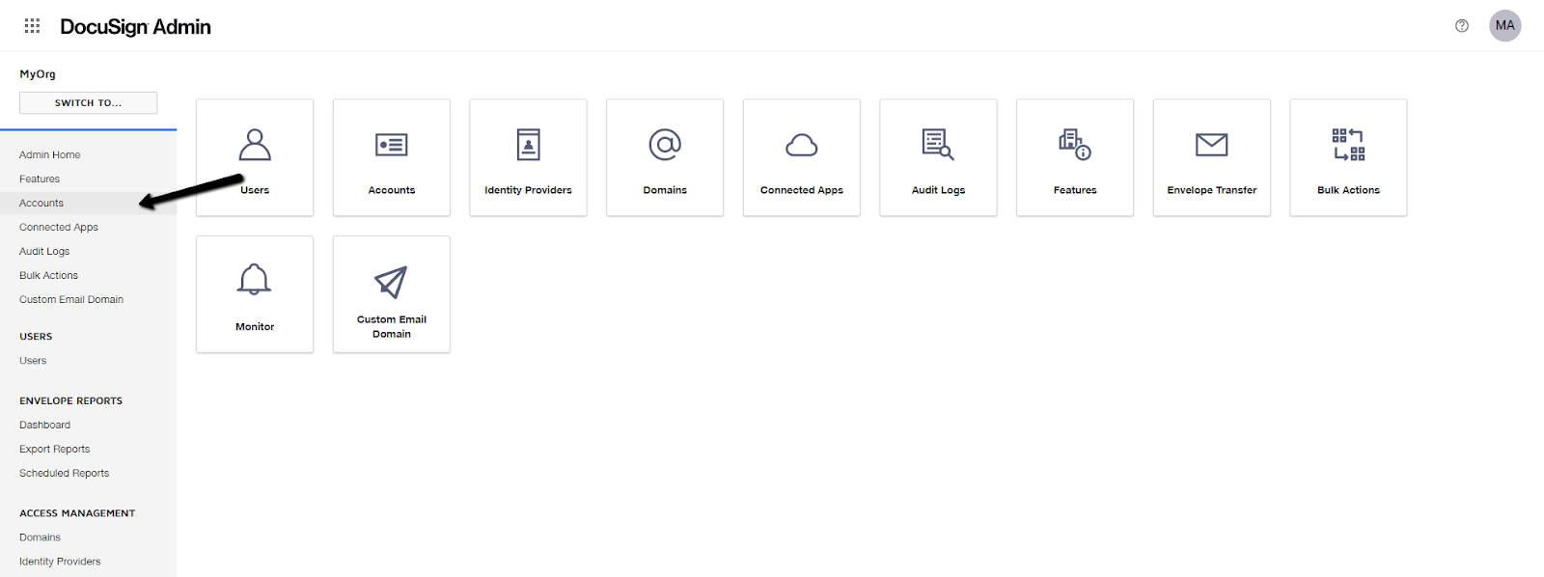Go to Admin Home in sidebar
This screenshot has width=1544, height=577.
pos(50,154)
